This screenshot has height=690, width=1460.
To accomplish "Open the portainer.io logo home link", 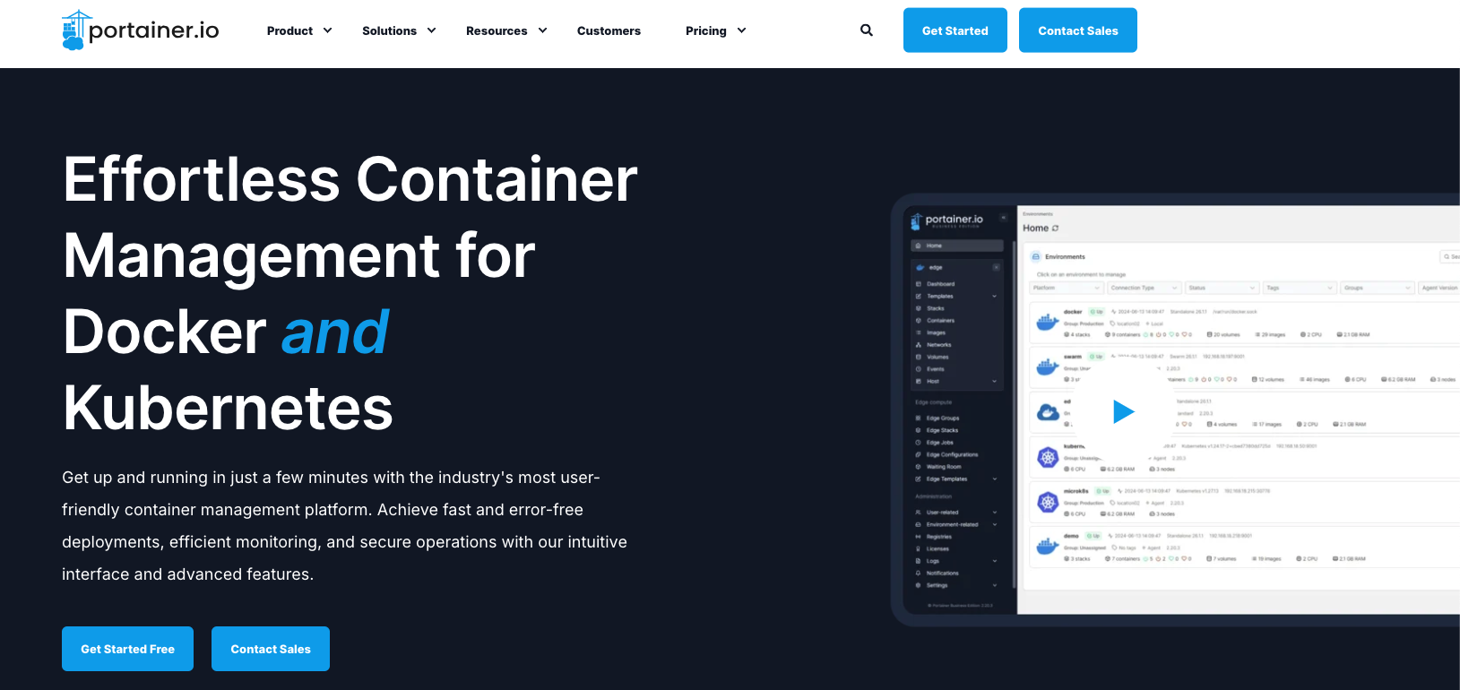I will coord(141,30).
